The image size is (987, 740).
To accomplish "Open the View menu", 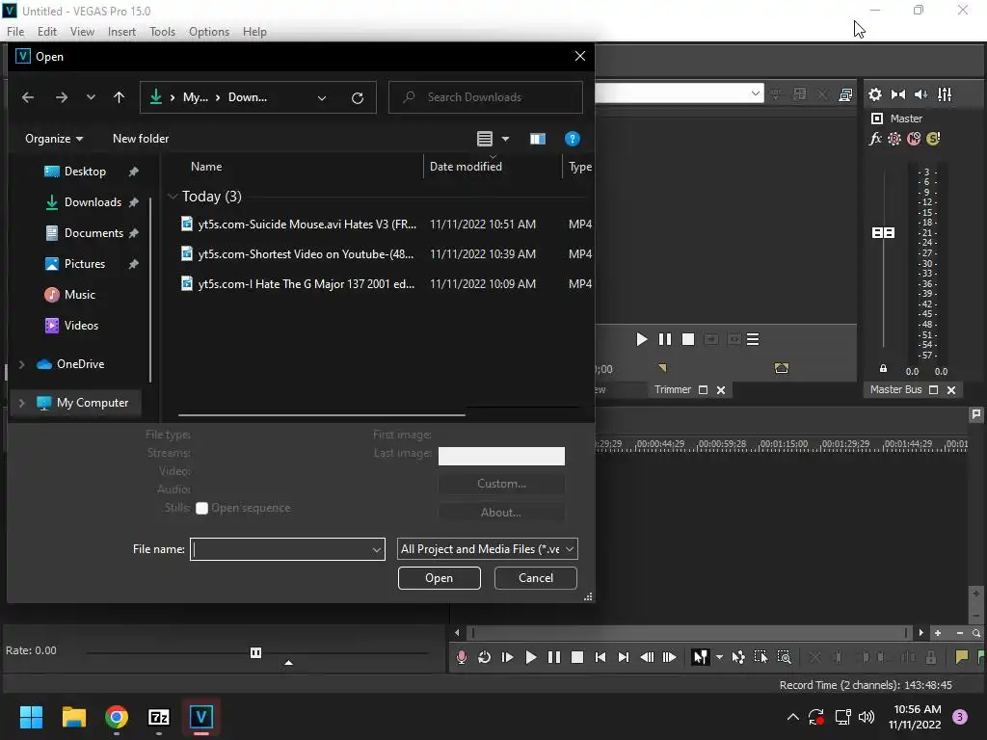I will [82, 32].
